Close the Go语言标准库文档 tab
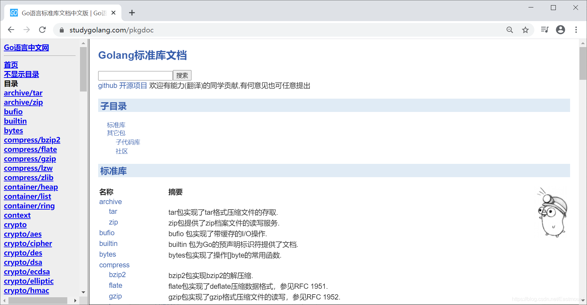 113,13
